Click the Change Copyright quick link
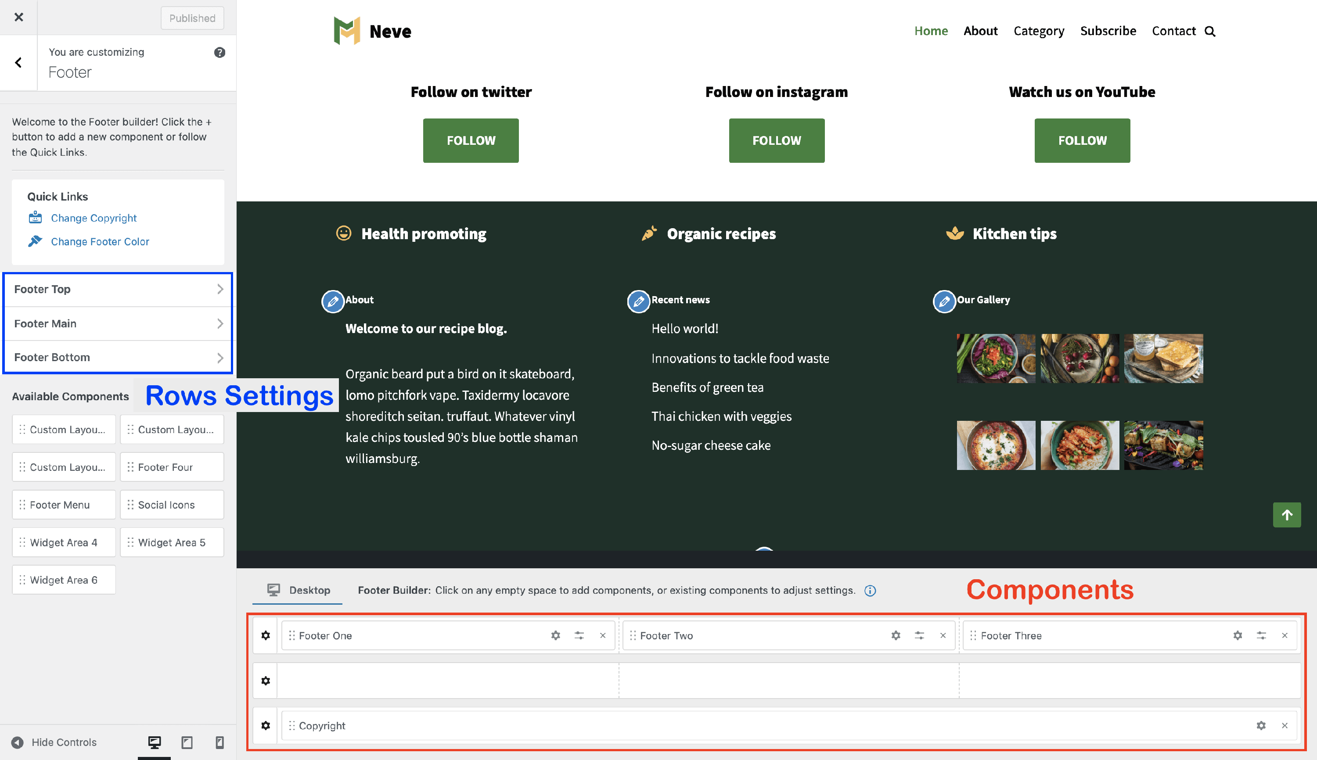The width and height of the screenshot is (1317, 760). click(94, 218)
